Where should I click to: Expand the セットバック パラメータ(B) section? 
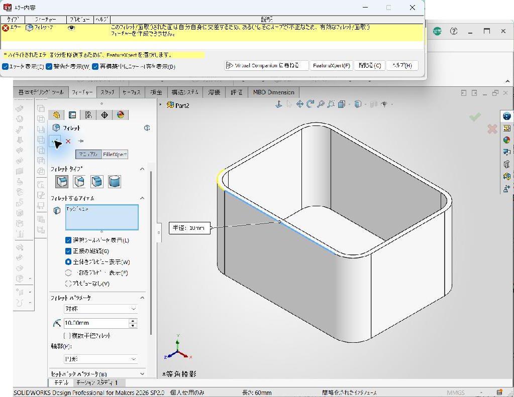coord(142,374)
